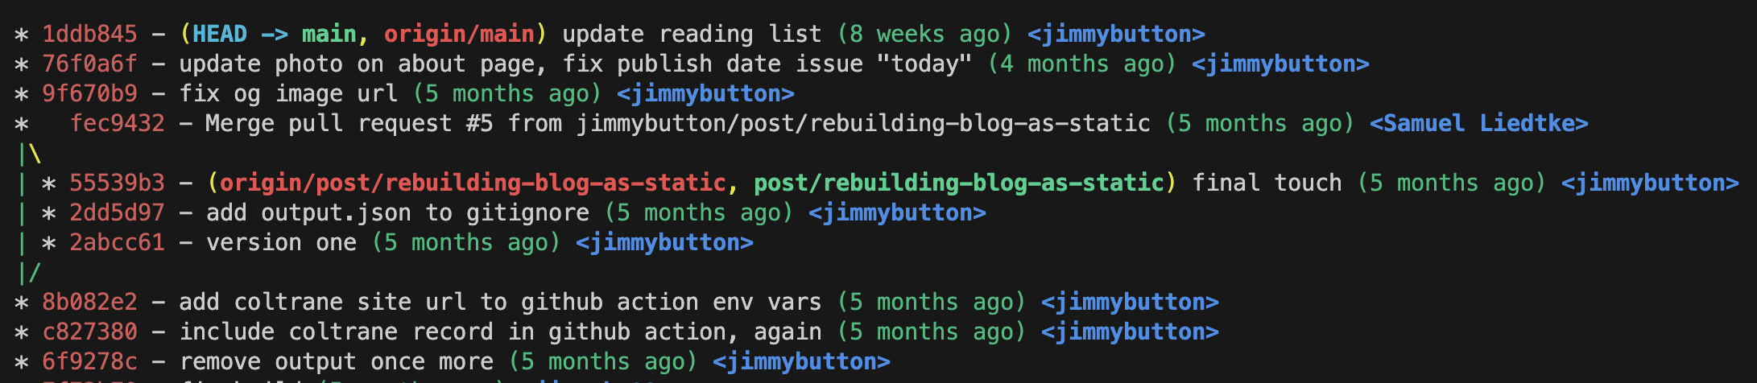Click the green post/rebuilding-blog-as-static local branch label
This screenshot has width=1757, height=383.
tap(959, 183)
